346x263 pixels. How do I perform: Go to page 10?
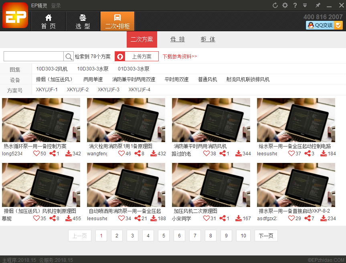[243, 236]
